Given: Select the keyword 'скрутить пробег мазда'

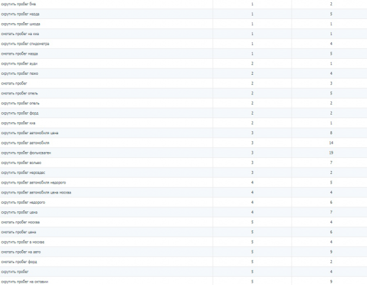Looking at the screenshot, I should coord(20,14).
